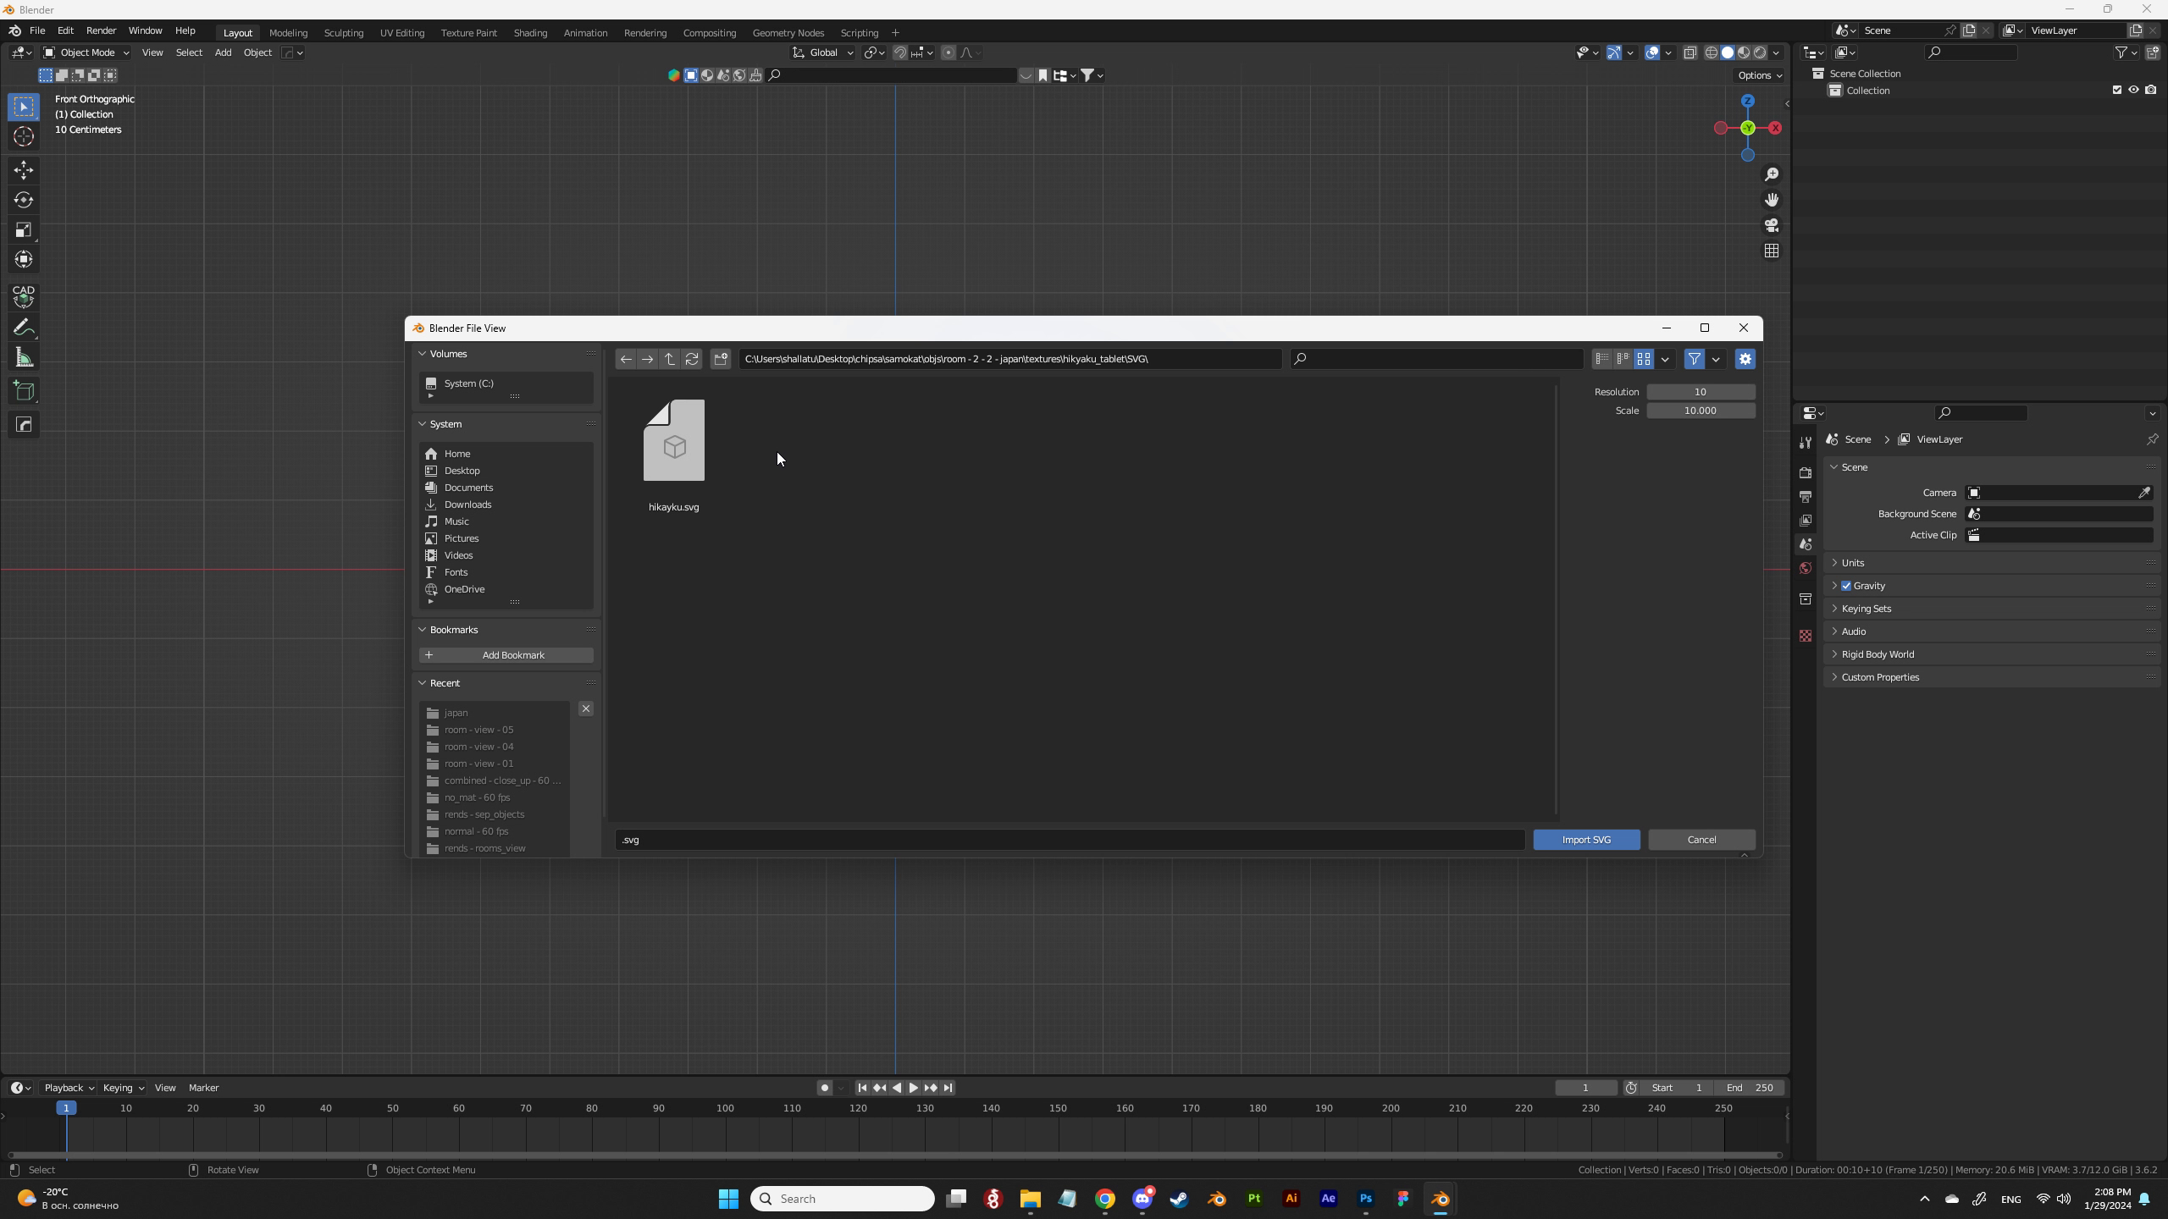Switch file view to thumbnail display
The height and width of the screenshot is (1219, 2168).
1644,359
